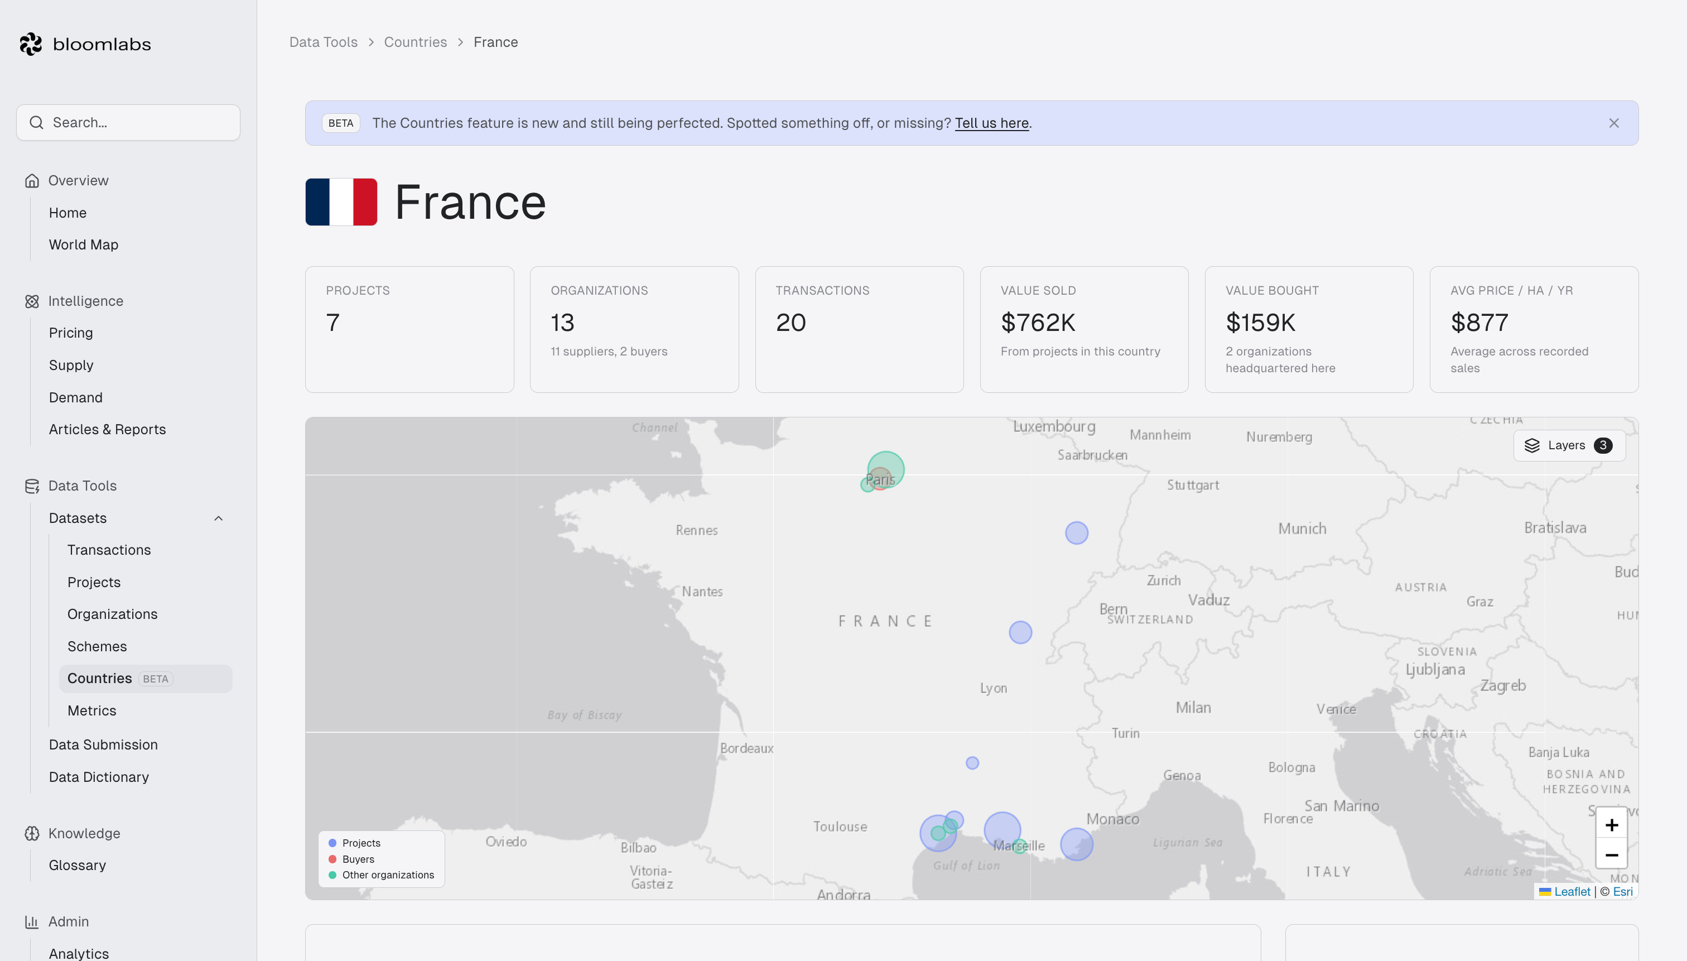The height and width of the screenshot is (961, 1687).
Task: Open the Tell us here link
Action: coord(992,123)
